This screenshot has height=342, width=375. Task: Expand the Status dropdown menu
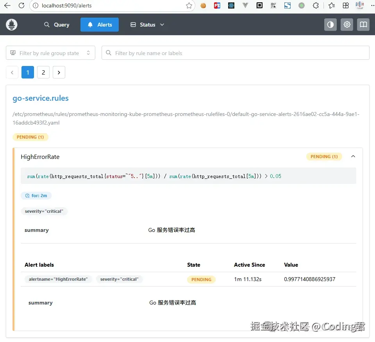click(147, 25)
